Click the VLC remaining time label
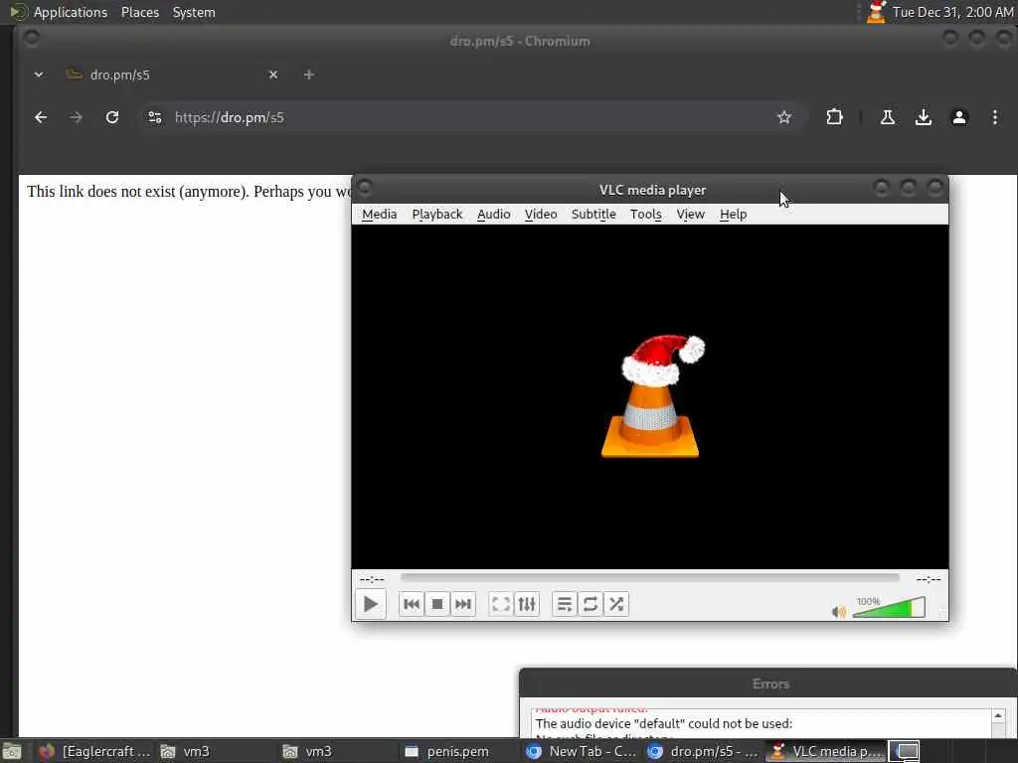Image resolution: width=1018 pixels, height=763 pixels. [x=929, y=579]
